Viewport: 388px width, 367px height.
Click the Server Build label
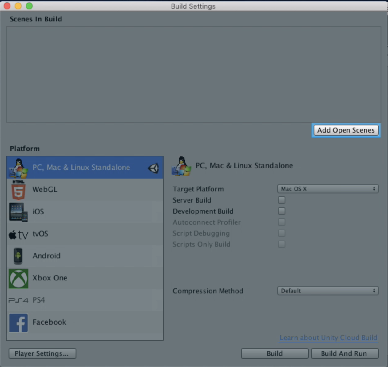click(192, 200)
